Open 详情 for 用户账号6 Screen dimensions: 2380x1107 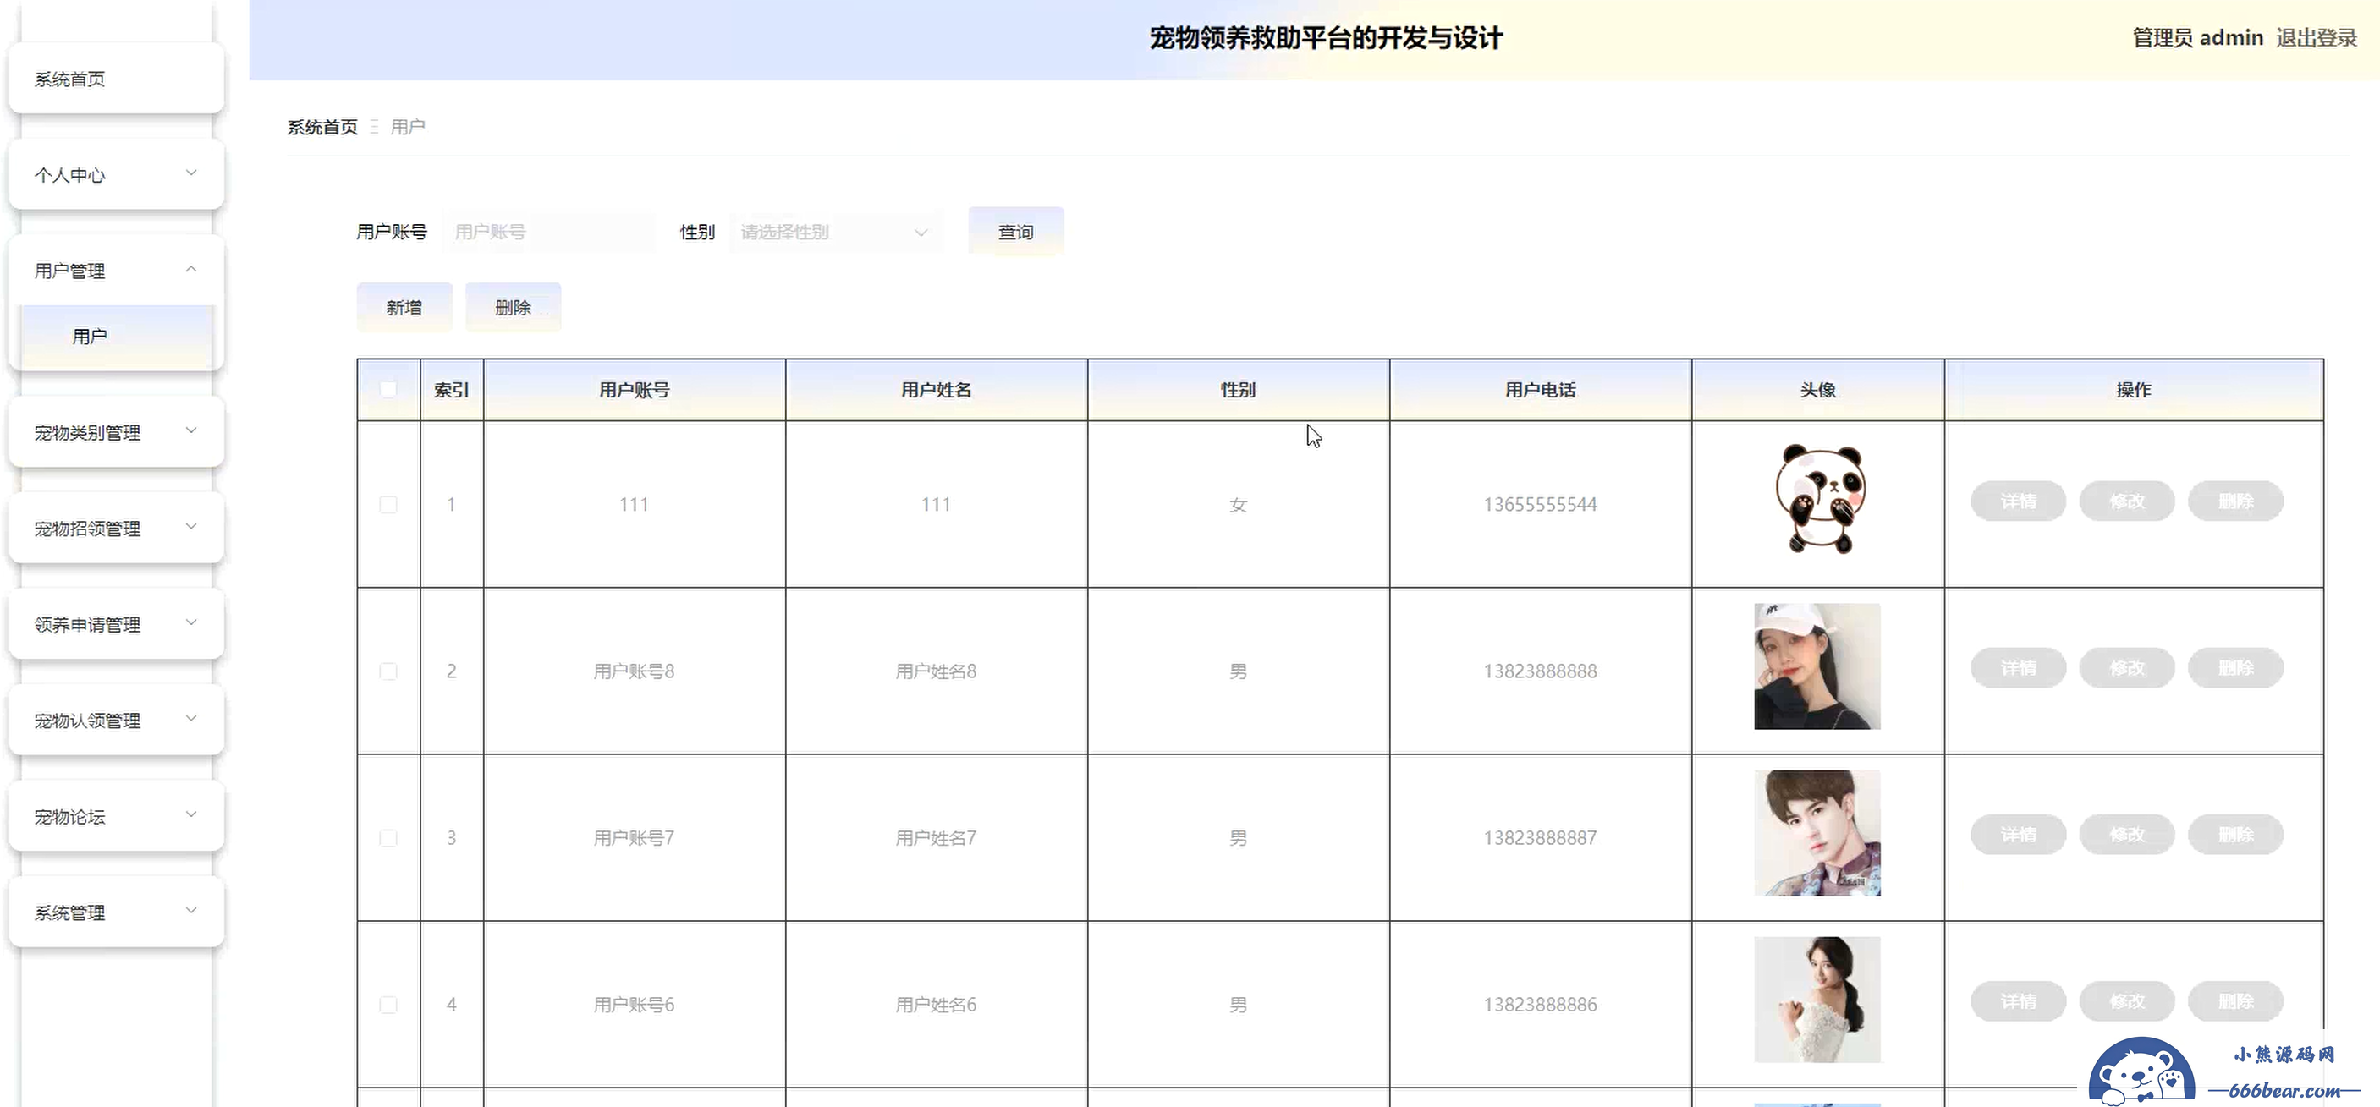(x=2019, y=1000)
